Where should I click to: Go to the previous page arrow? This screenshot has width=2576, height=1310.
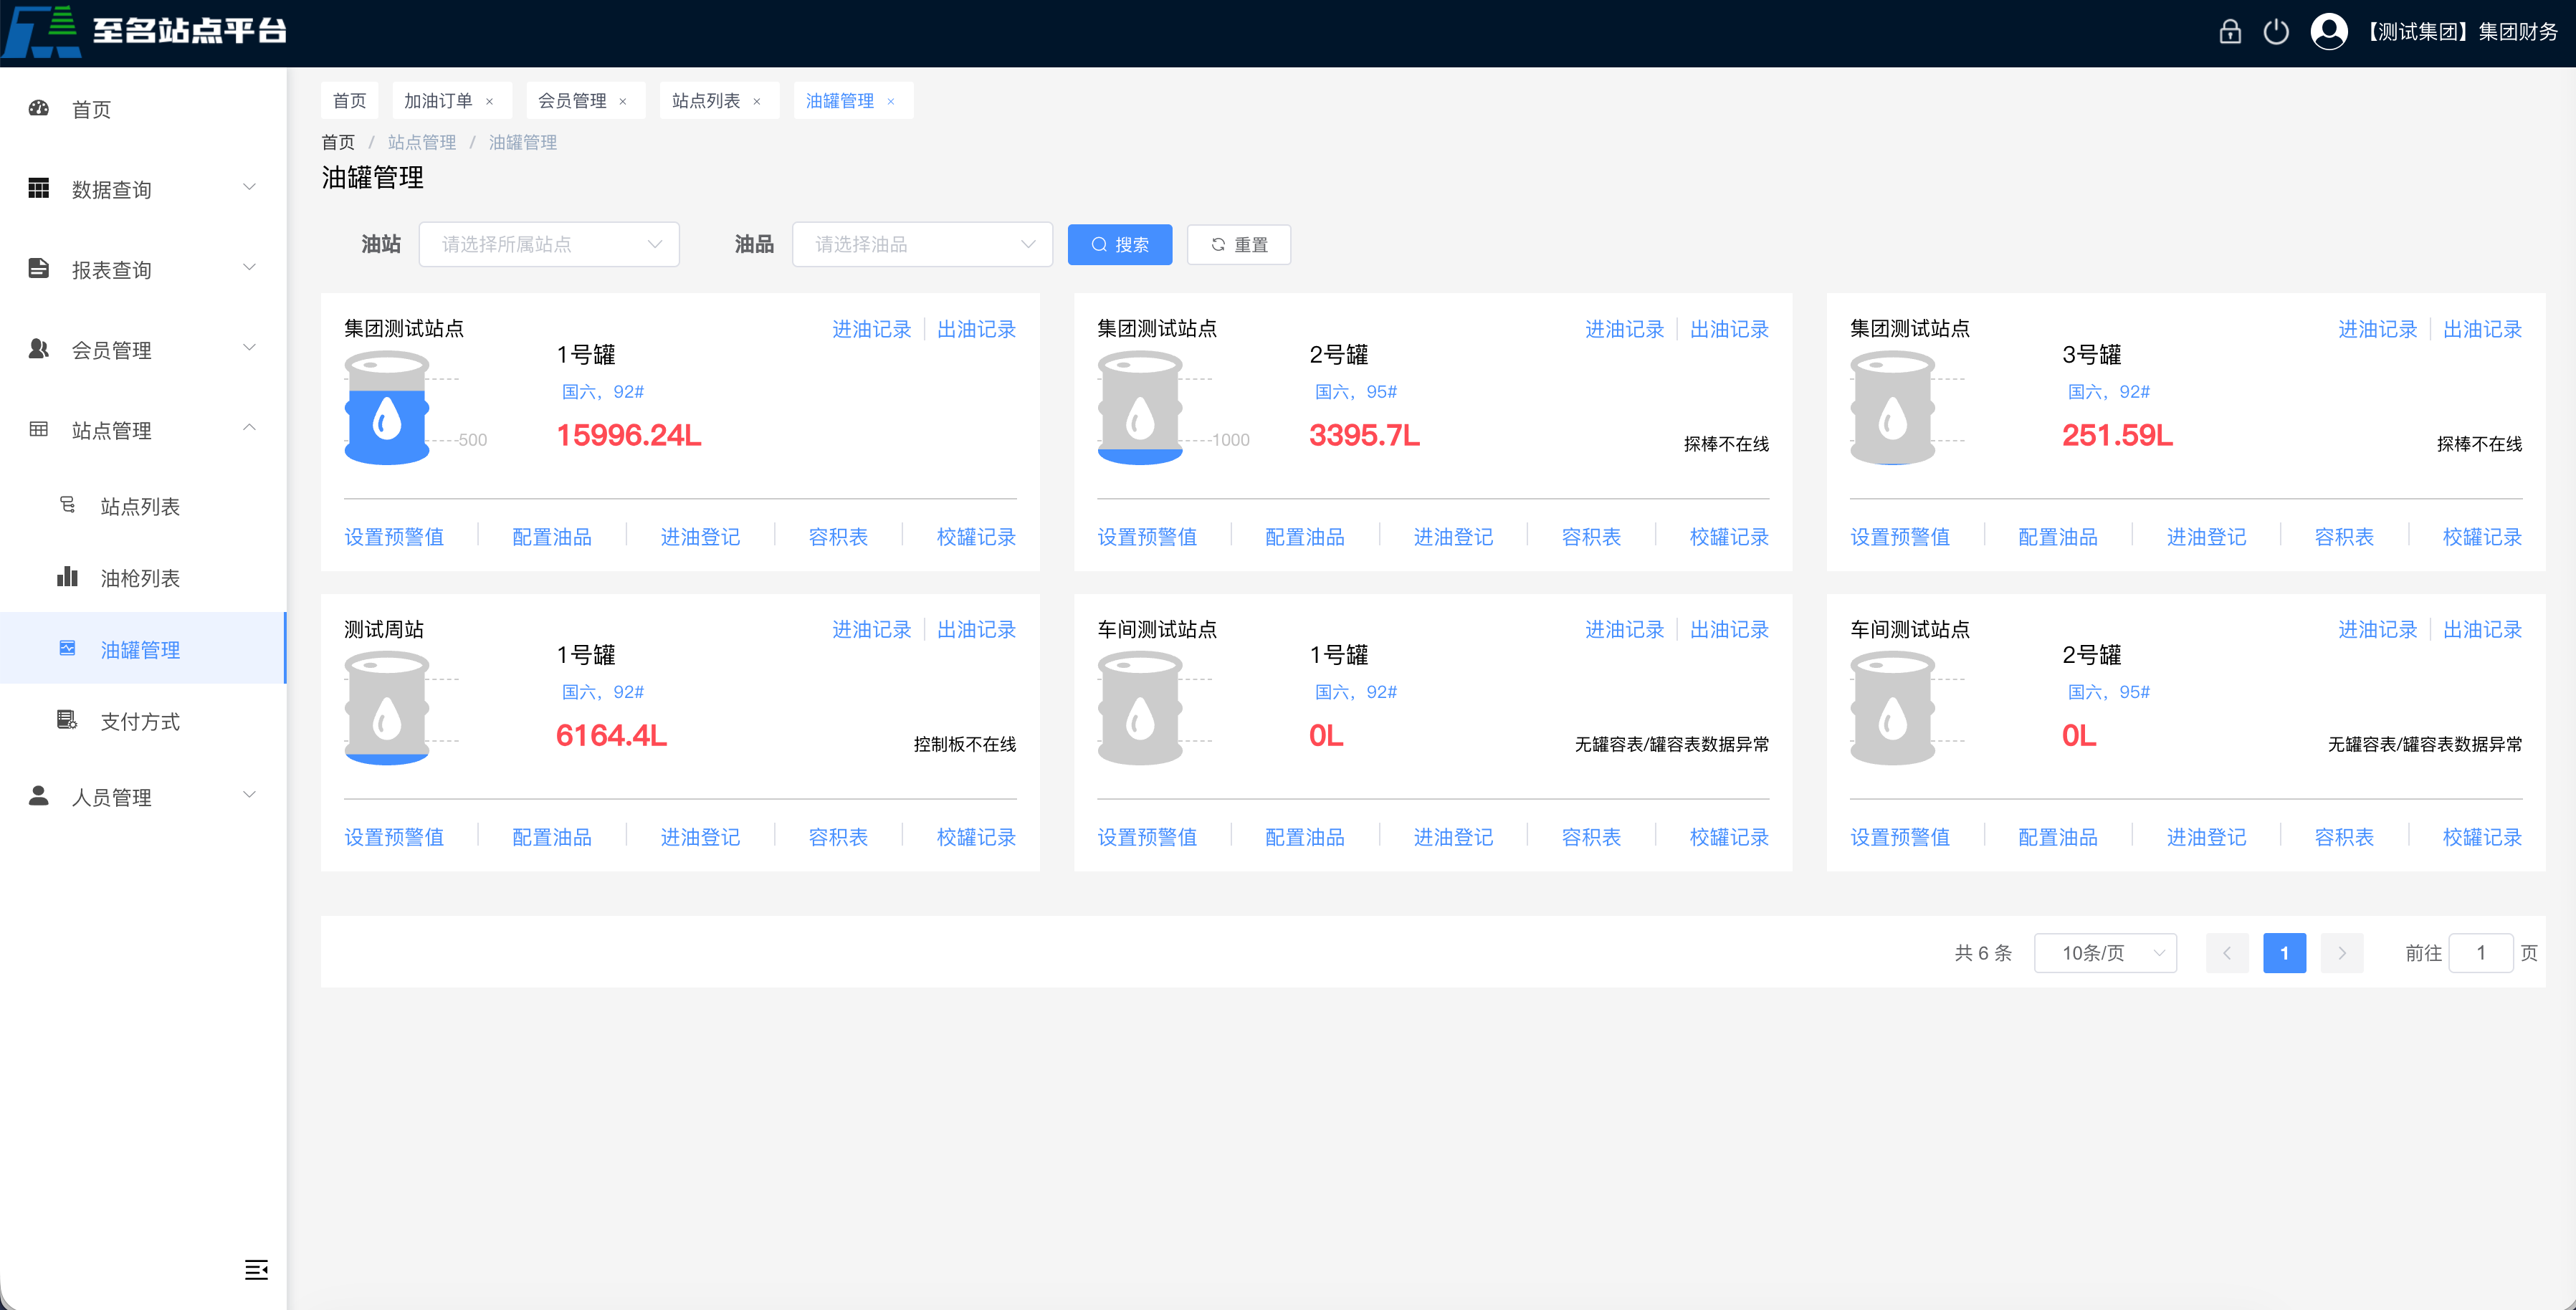(x=2227, y=953)
